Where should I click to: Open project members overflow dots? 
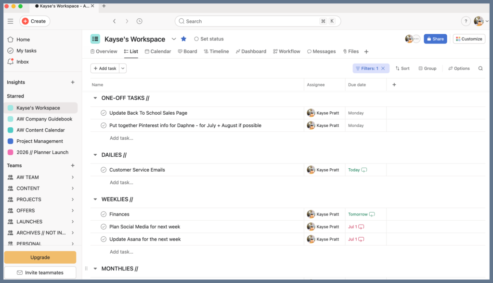tap(416, 39)
